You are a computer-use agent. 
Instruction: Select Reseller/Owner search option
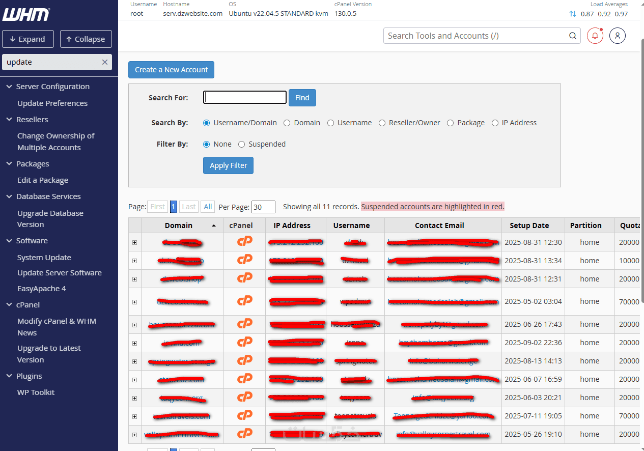(x=382, y=123)
